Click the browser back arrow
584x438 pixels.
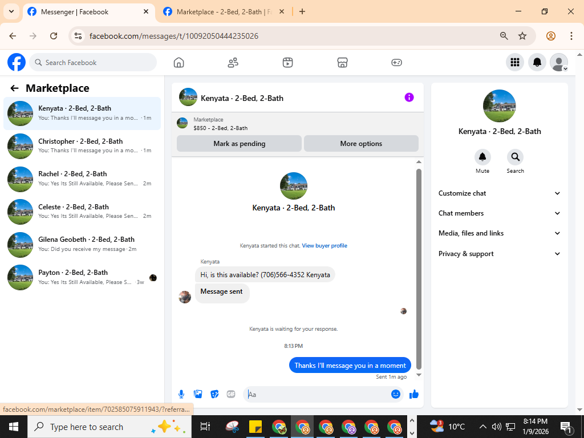(13, 36)
